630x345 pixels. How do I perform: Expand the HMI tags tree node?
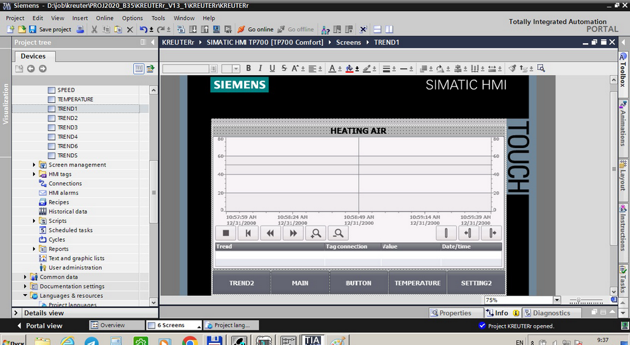(x=34, y=174)
